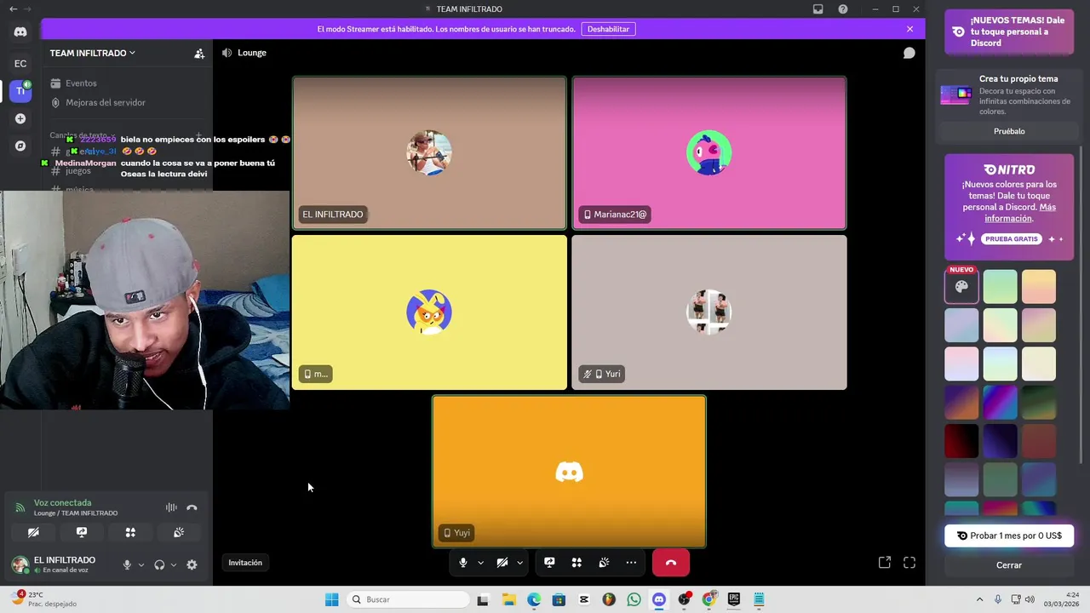1090x613 pixels.
Task: Add a server with the plus icon
Action: (x=20, y=118)
